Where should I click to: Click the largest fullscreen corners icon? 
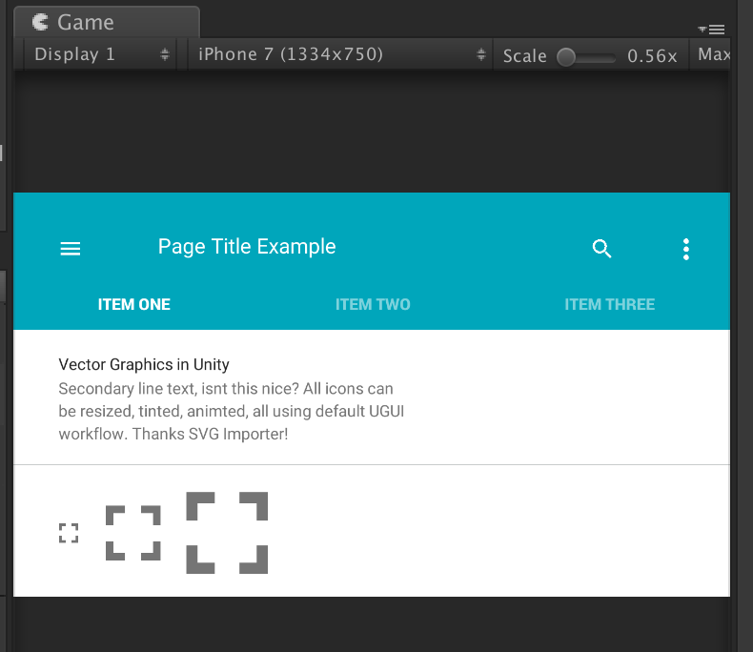tap(227, 533)
